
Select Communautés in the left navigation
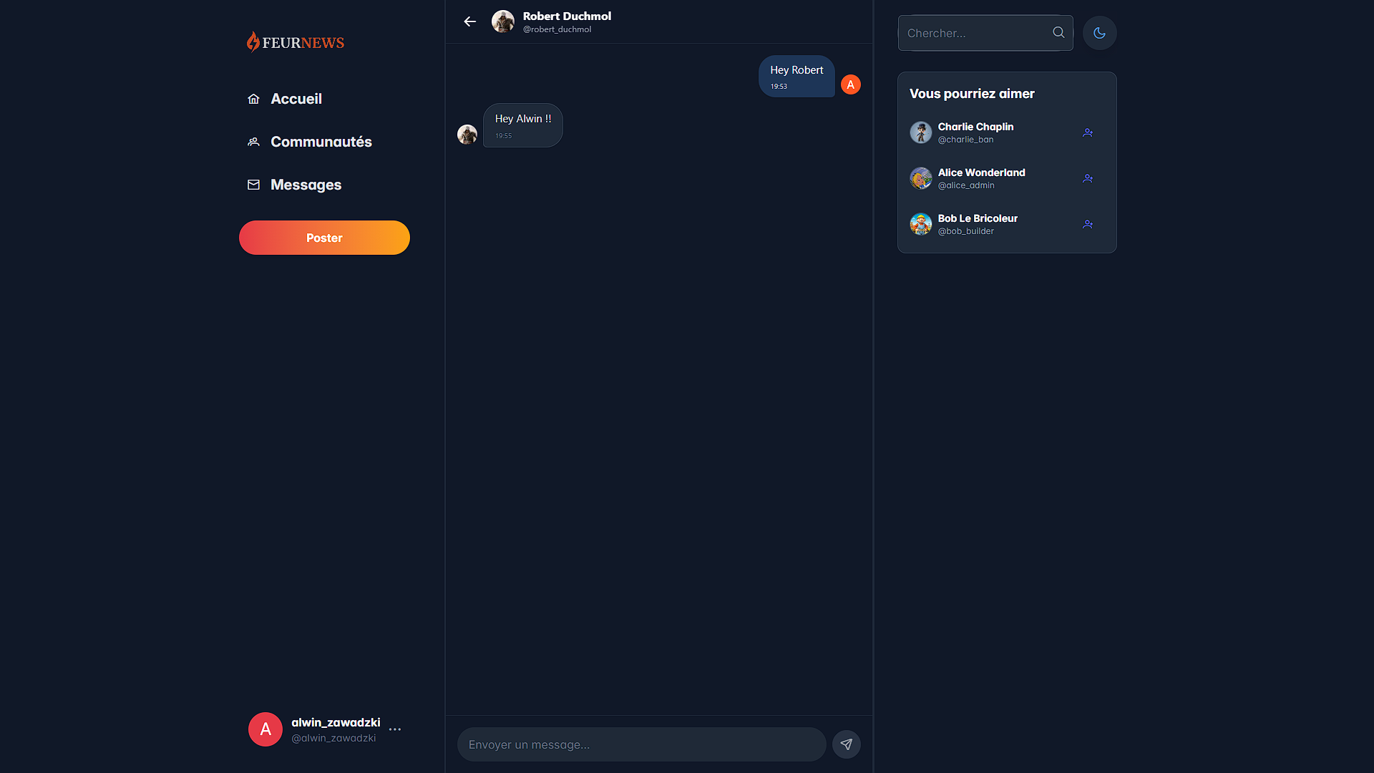click(321, 142)
